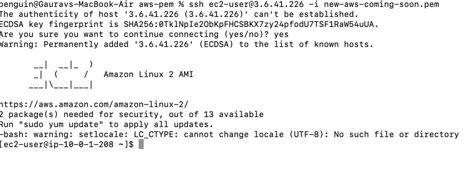Click the "Amazon Linux 2 AMI" banner text
This screenshot has width=468, height=176.
(x=149, y=74)
